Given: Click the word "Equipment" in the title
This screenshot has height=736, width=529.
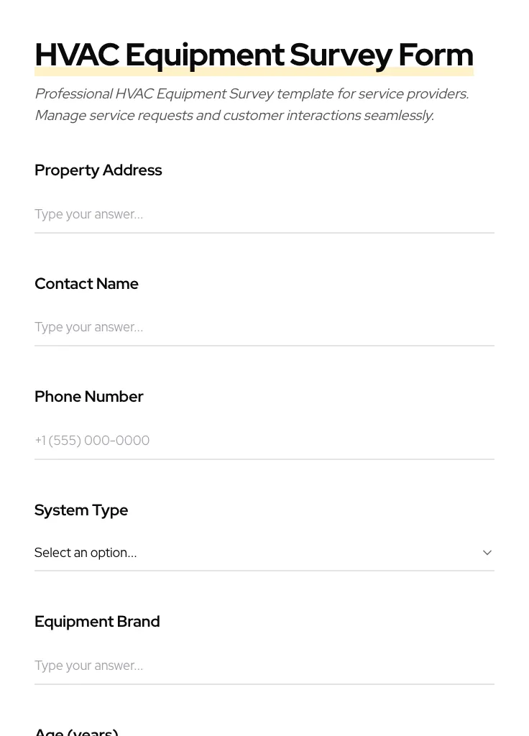Looking at the screenshot, I should pyautogui.click(x=205, y=55).
